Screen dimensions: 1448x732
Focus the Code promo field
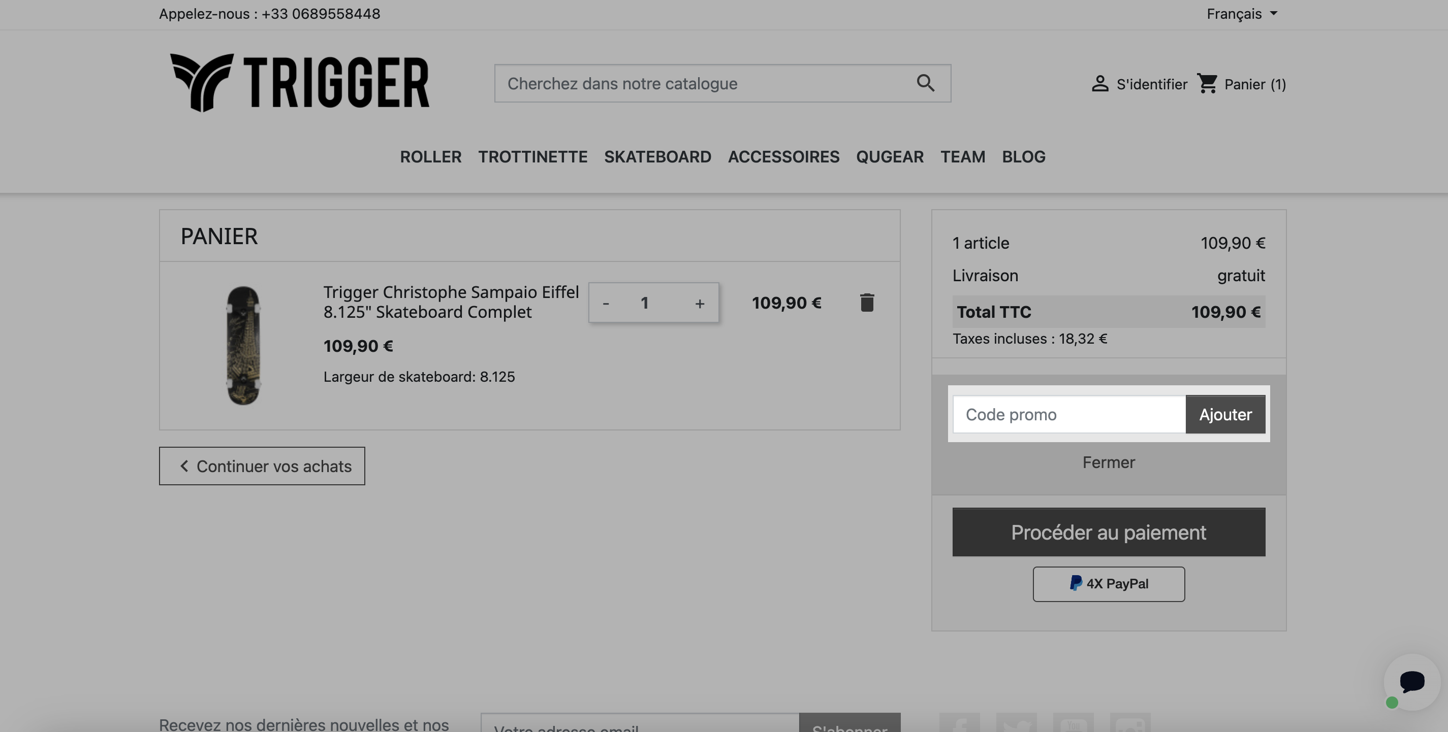click(x=1069, y=414)
